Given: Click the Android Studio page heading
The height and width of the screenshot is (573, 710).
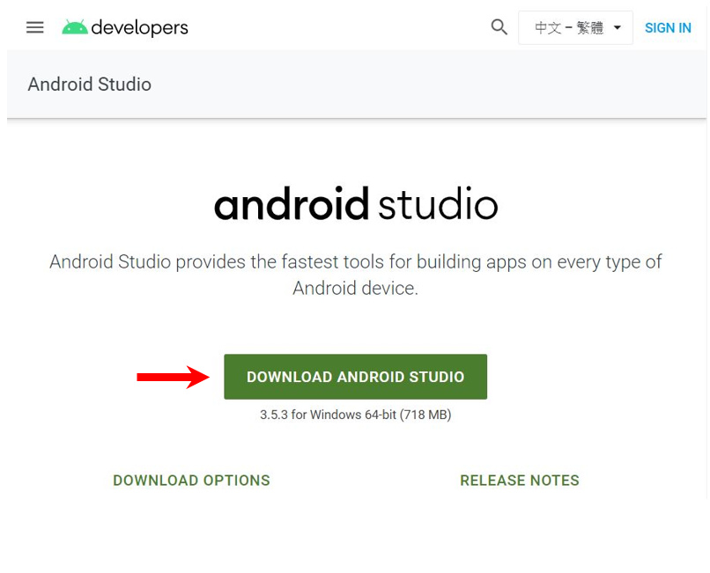Looking at the screenshot, I should point(90,84).
